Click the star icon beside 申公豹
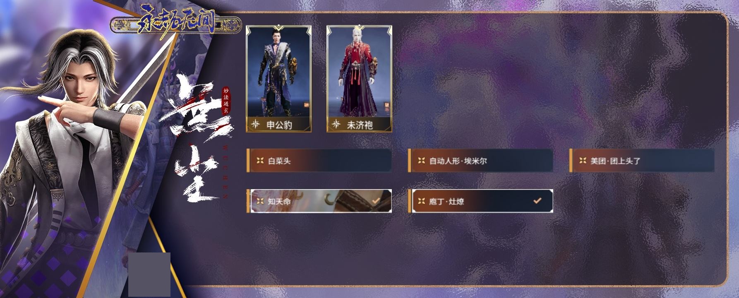Screen dimensions: 739x298 click(256, 124)
